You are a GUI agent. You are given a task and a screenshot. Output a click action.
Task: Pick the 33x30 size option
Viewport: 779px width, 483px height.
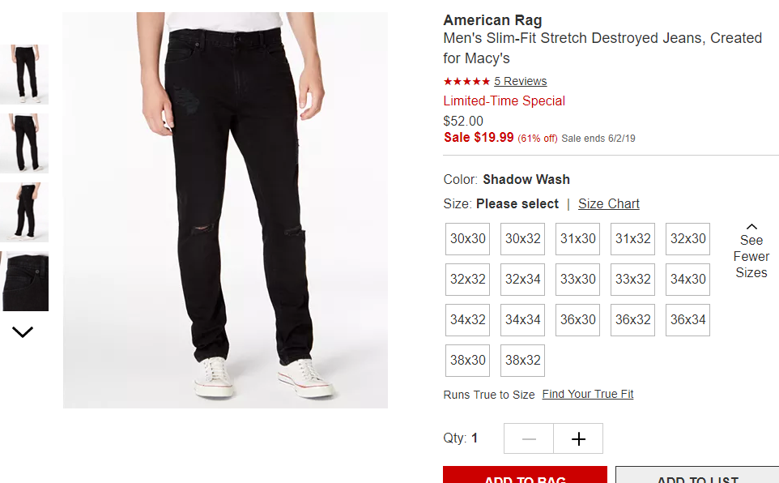[578, 280]
